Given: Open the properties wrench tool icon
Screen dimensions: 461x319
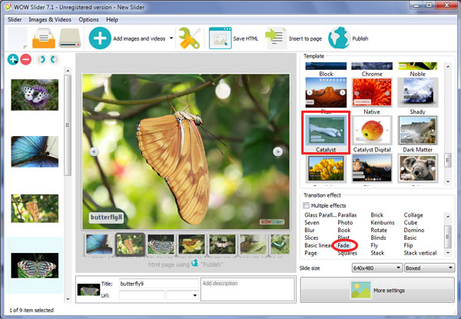Looking at the screenshot, I should (x=189, y=38).
